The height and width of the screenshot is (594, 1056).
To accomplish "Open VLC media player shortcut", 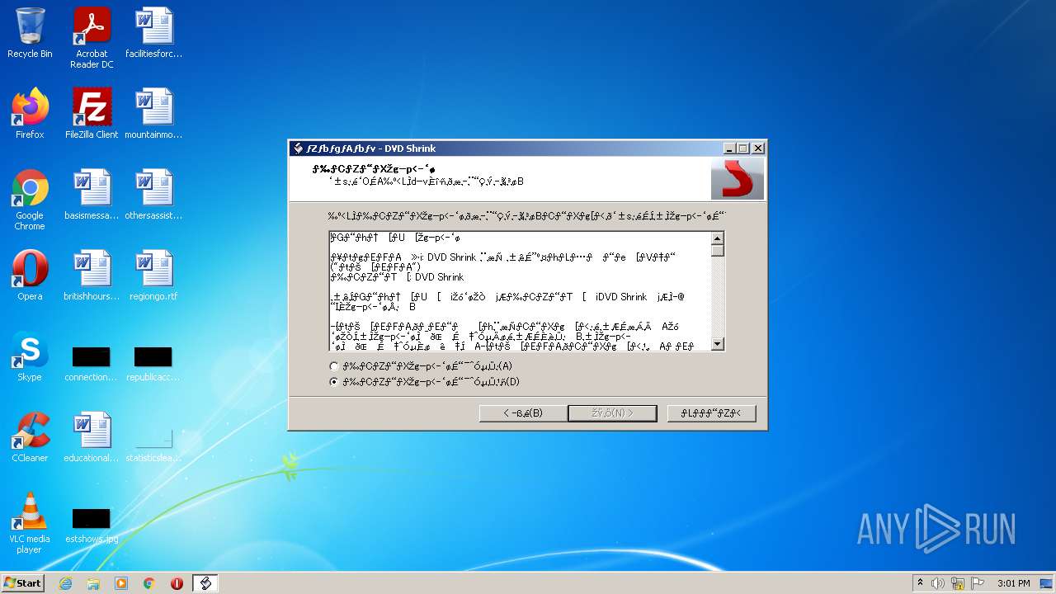I will click(30, 523).
